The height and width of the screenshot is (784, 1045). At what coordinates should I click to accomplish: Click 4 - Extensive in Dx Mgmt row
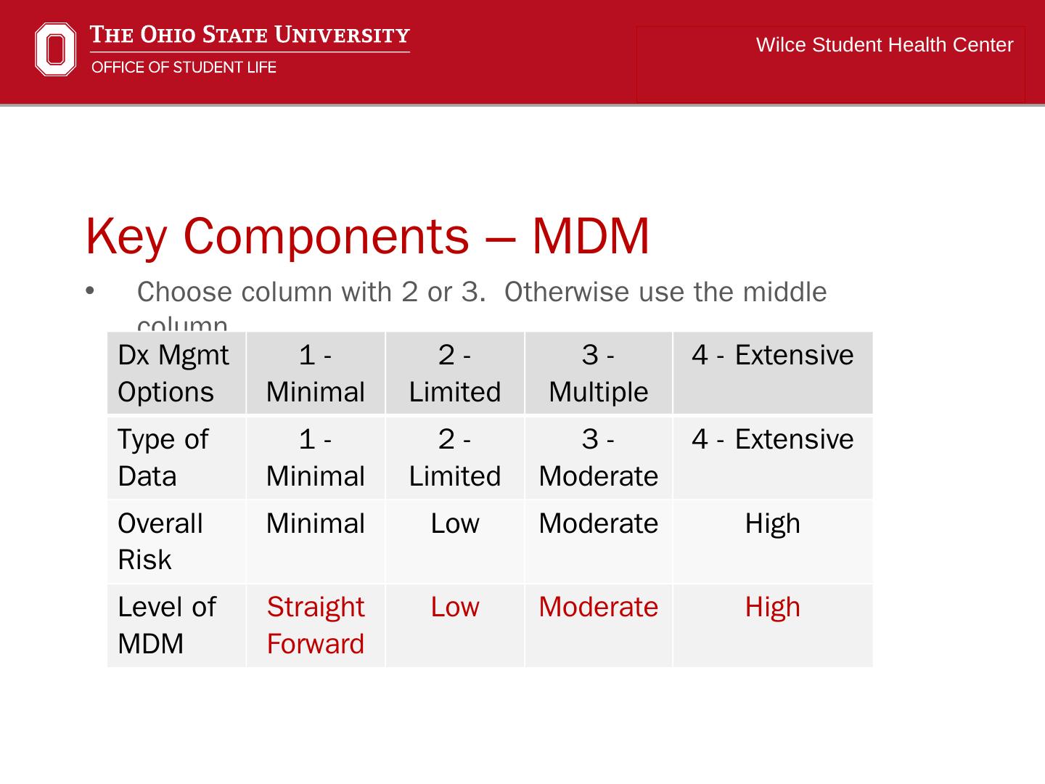772,356
